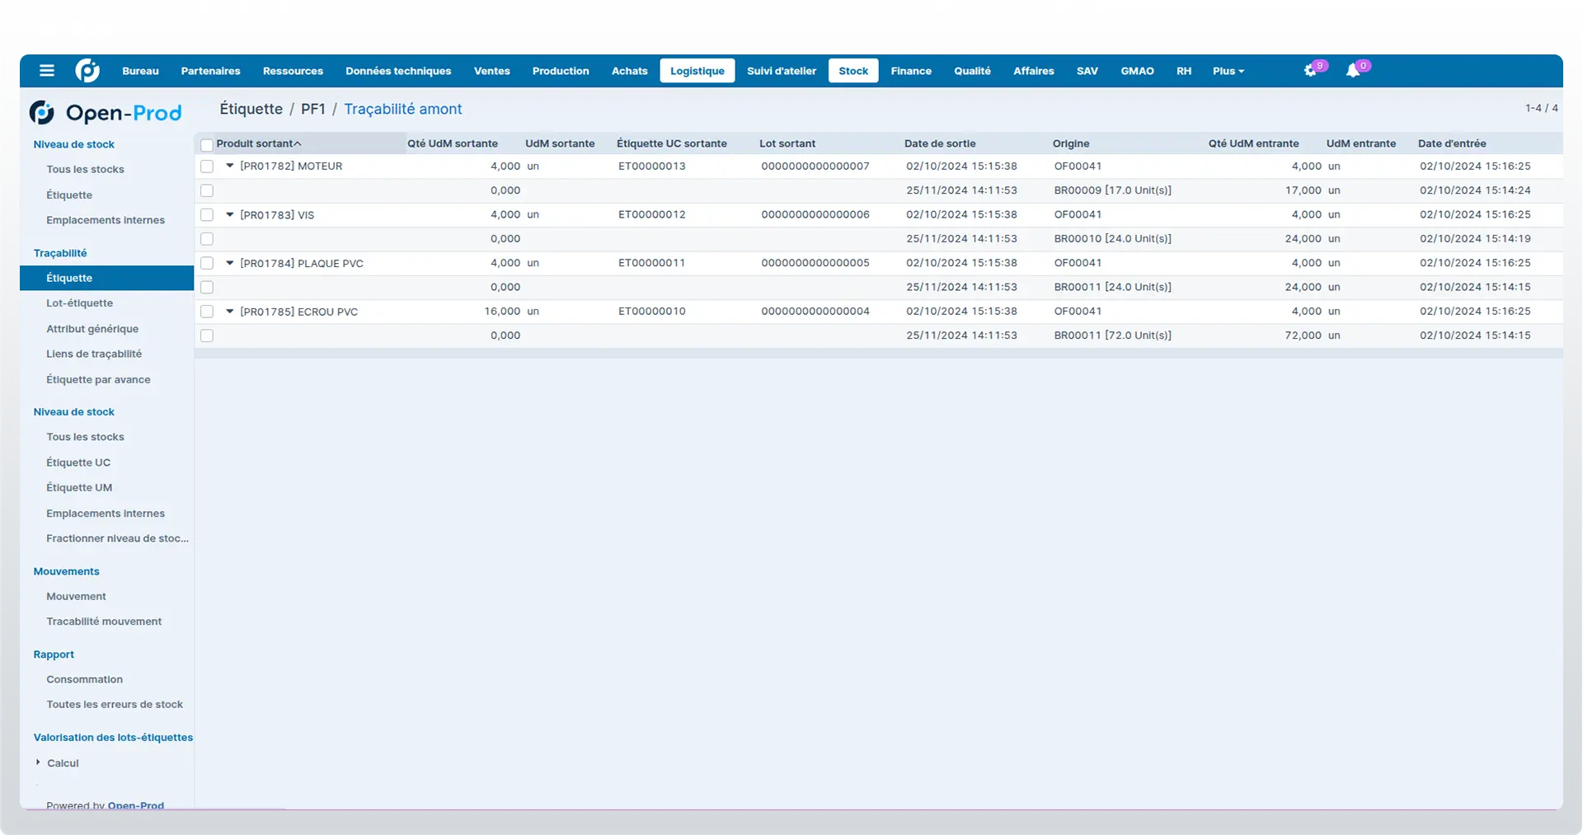The width and height of the screenshot is (1583, 835).
Task: Open the bell notifications icon
Action: pos(1353,71)
